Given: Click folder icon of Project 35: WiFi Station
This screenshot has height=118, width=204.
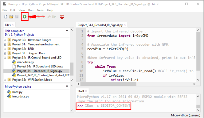Looking at the screenshot, I should (x=9, y=80).
